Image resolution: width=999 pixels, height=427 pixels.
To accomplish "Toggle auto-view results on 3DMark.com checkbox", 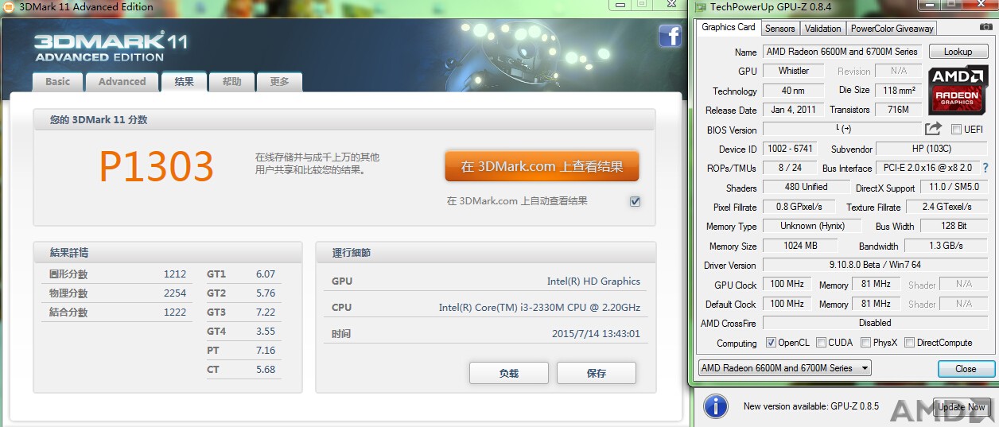I will (635, 201).
